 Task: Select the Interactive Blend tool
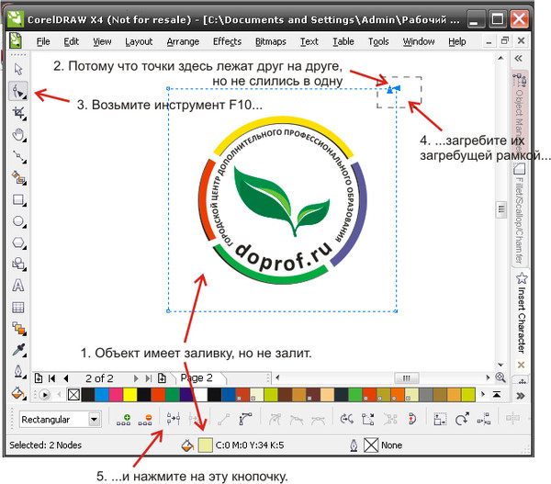pyautogui.click(x=18, y=328)
